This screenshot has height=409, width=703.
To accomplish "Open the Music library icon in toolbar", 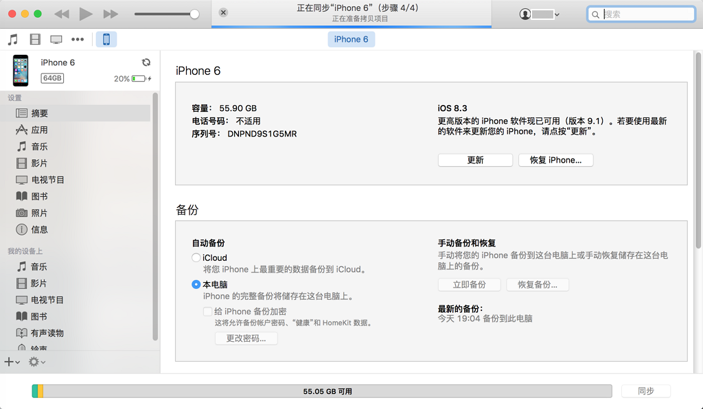I will tap(13, 39).
